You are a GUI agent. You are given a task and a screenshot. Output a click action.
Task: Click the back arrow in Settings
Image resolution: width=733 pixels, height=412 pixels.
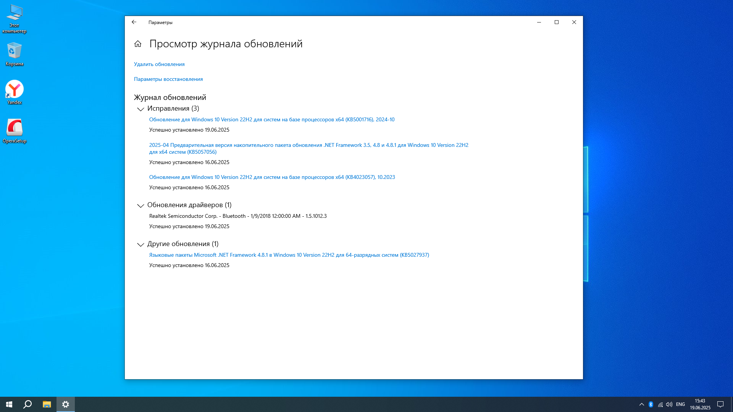point(134,22)
